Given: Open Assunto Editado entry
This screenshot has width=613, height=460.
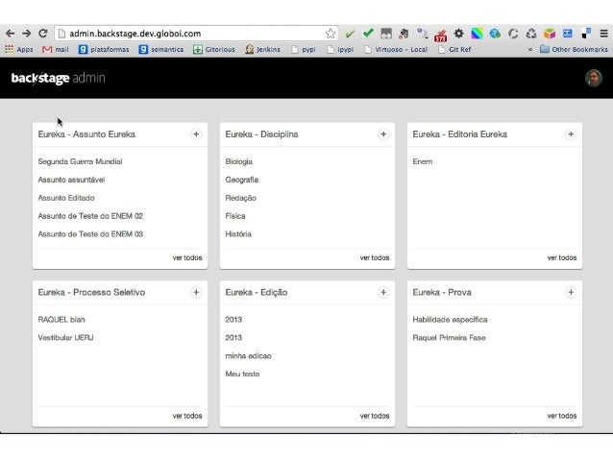Looking at the screenshot, I should (66, 198).
